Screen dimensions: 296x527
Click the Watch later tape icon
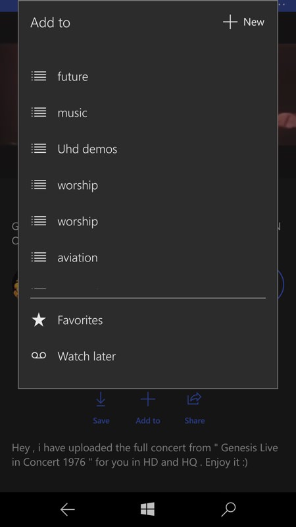[39, 356]
